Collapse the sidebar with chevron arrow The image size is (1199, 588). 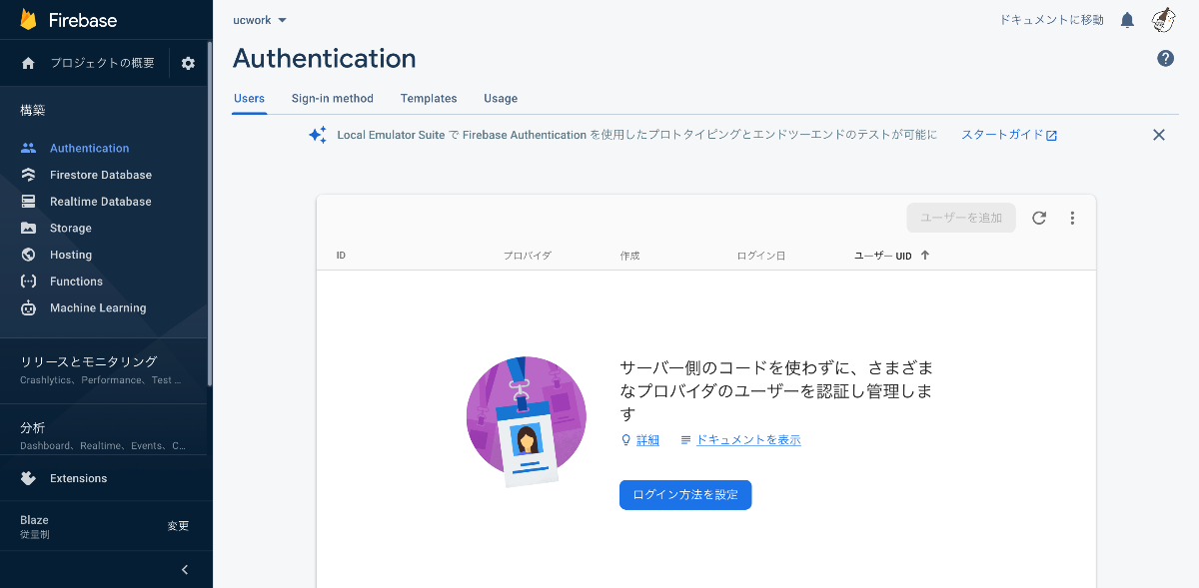tap(185, 570)
